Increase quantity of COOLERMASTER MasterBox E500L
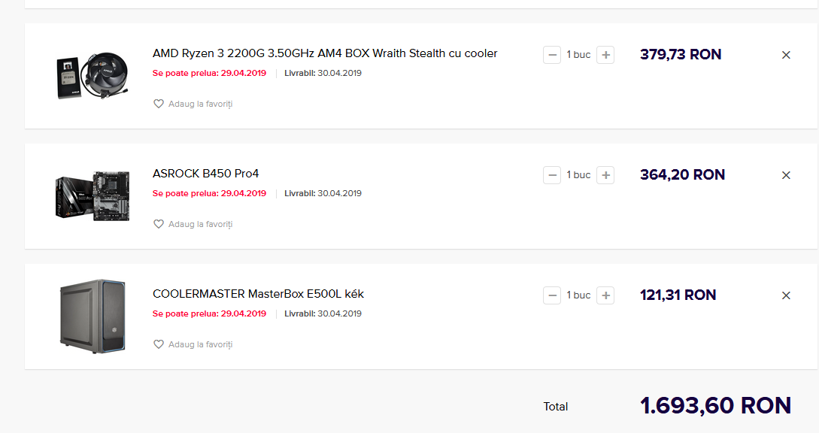The image size is (819, 433). [x=605, y=295]
